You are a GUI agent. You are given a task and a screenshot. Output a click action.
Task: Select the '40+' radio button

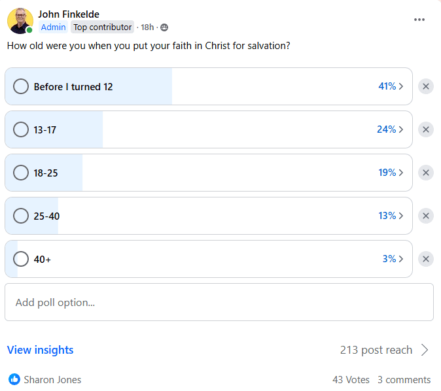click(21, 259)
